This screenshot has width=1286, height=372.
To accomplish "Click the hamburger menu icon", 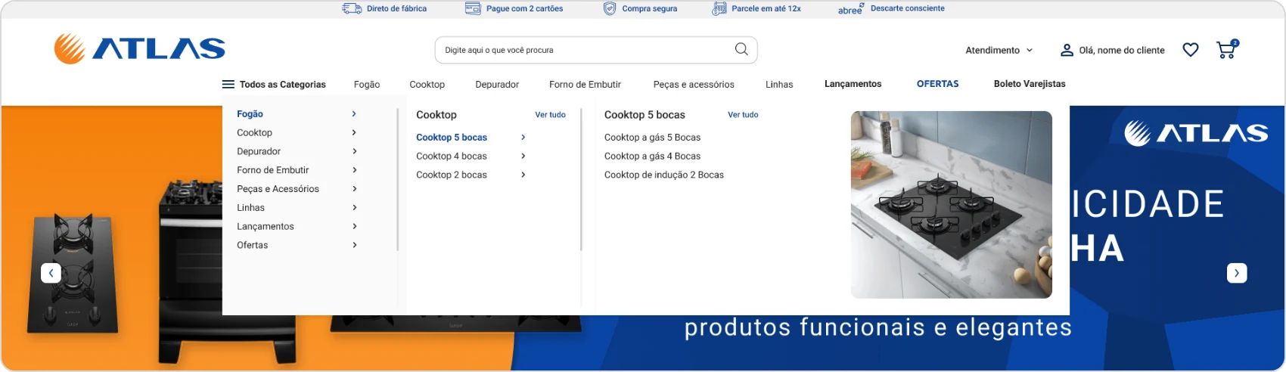I will 228,84.
